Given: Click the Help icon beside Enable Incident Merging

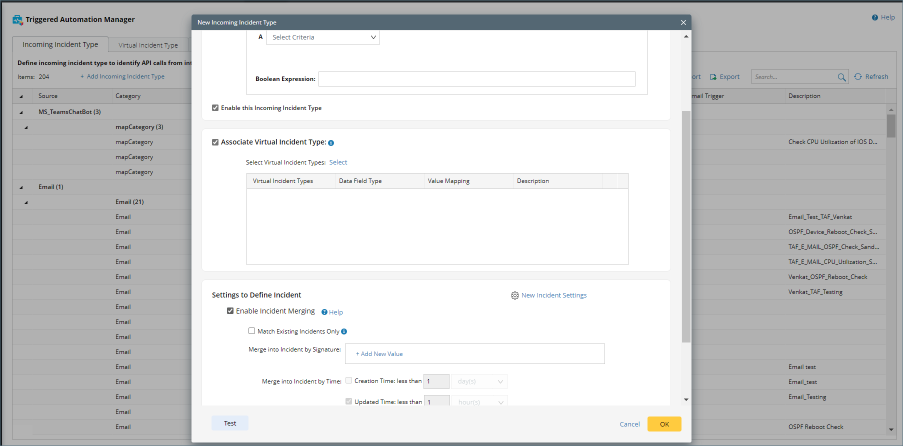Looking at the screenshot, I should [x=324, y=312].
